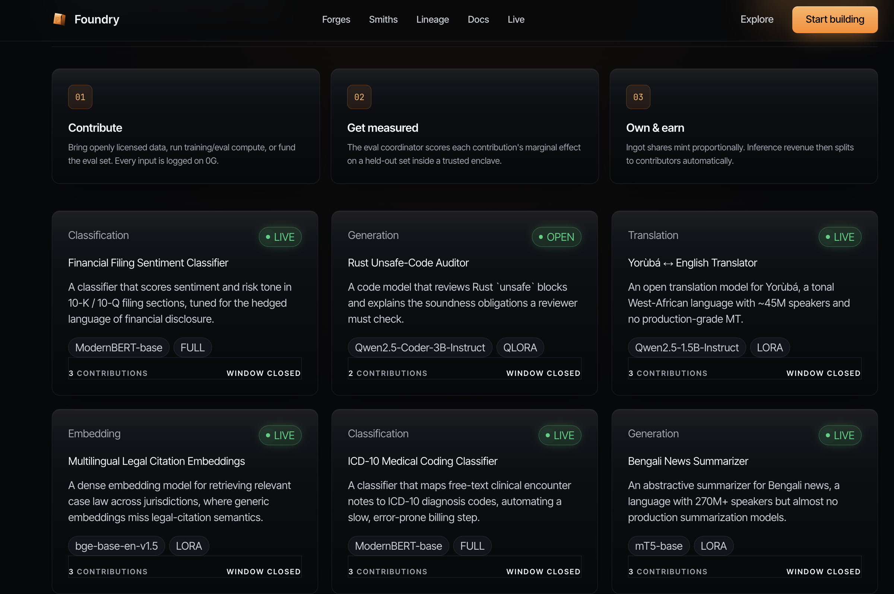Click 3 CONTRIBUTIONS on ICD-10 card
This screenshot has height=594, width=894.
[x=387, y=572]
